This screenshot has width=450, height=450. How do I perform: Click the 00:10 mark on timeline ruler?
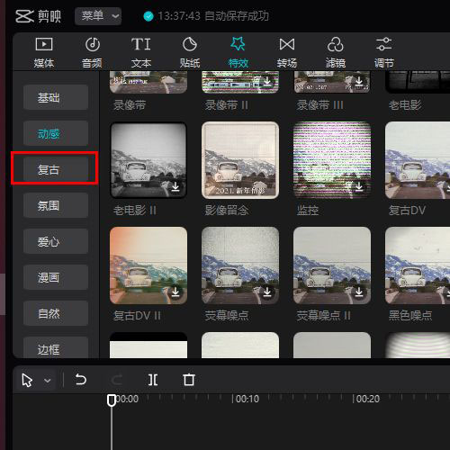click(246, 399)
